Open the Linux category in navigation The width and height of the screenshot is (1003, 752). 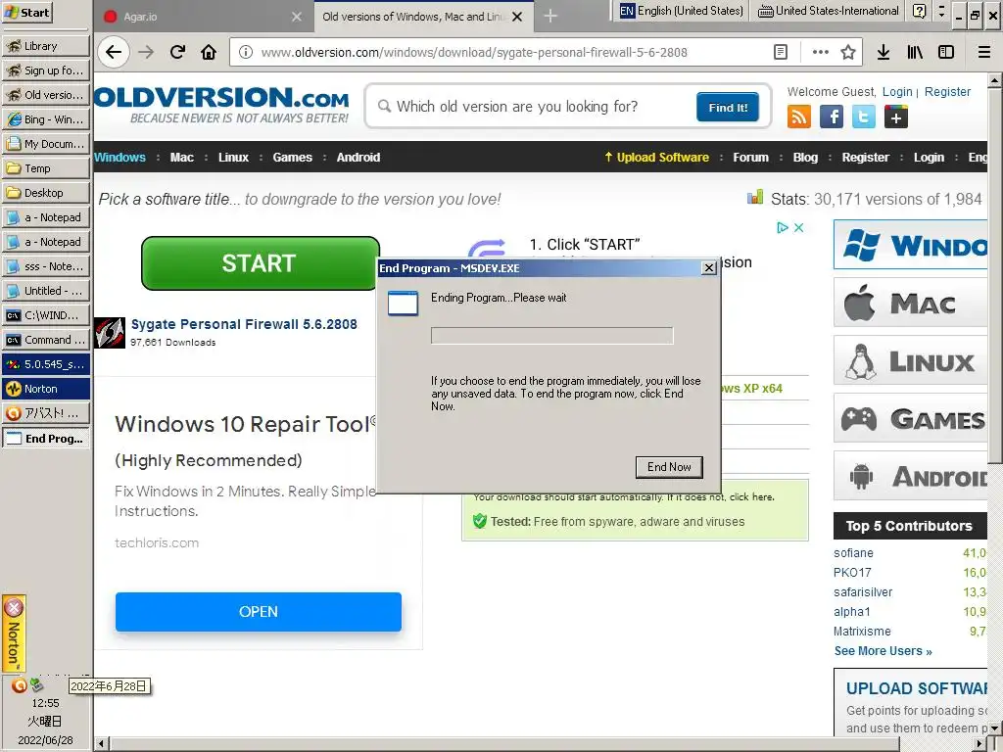[233, 158]
